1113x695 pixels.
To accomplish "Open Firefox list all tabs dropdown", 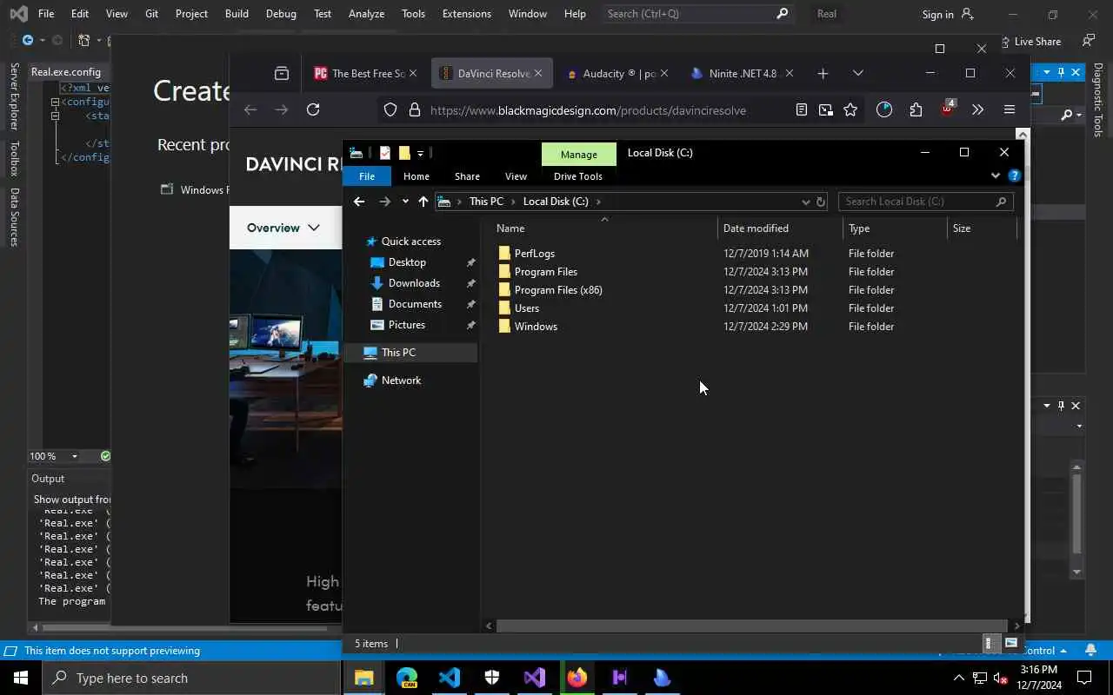I will coord(858,74).
